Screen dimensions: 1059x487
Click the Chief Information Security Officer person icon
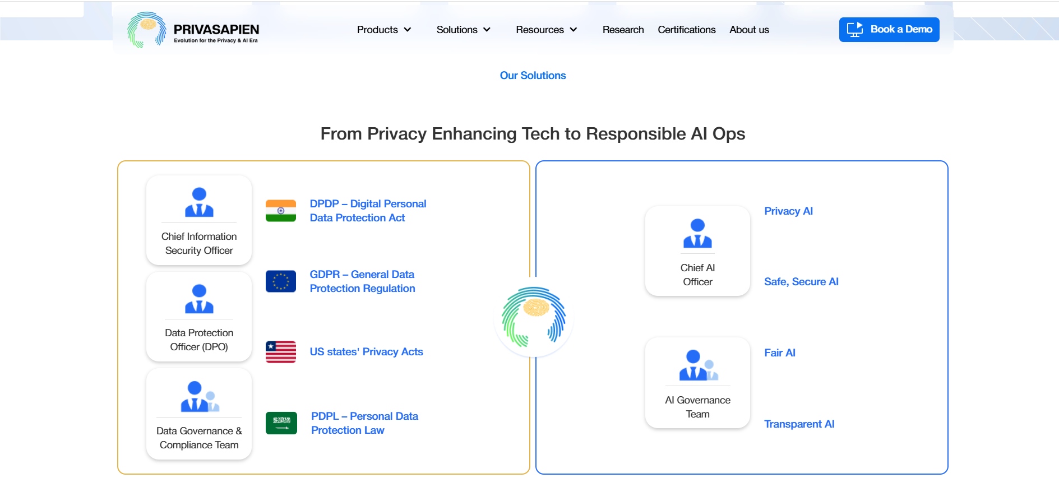tap(199, 202)
